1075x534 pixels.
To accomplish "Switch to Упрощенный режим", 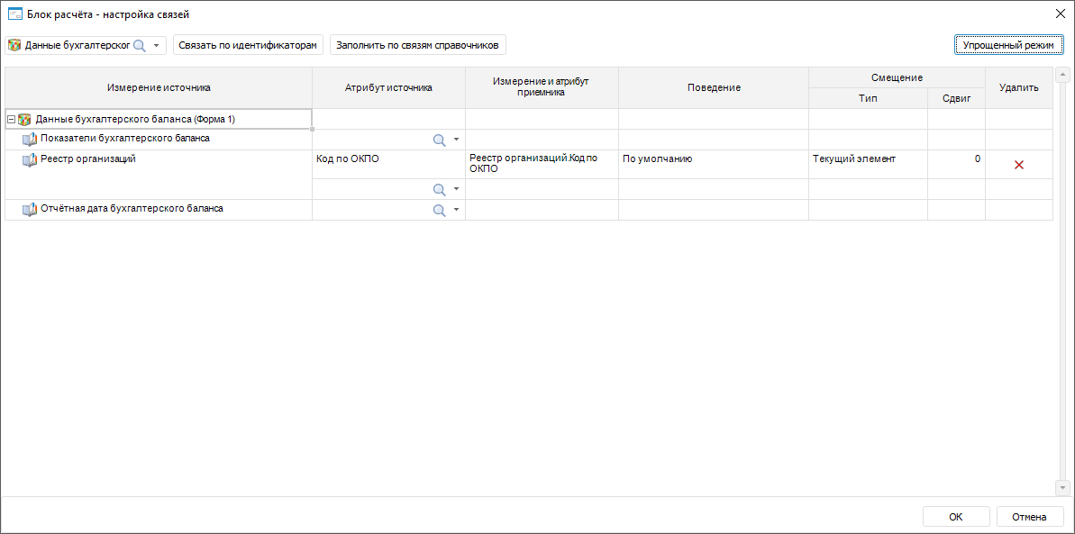I will point(1009,44).
